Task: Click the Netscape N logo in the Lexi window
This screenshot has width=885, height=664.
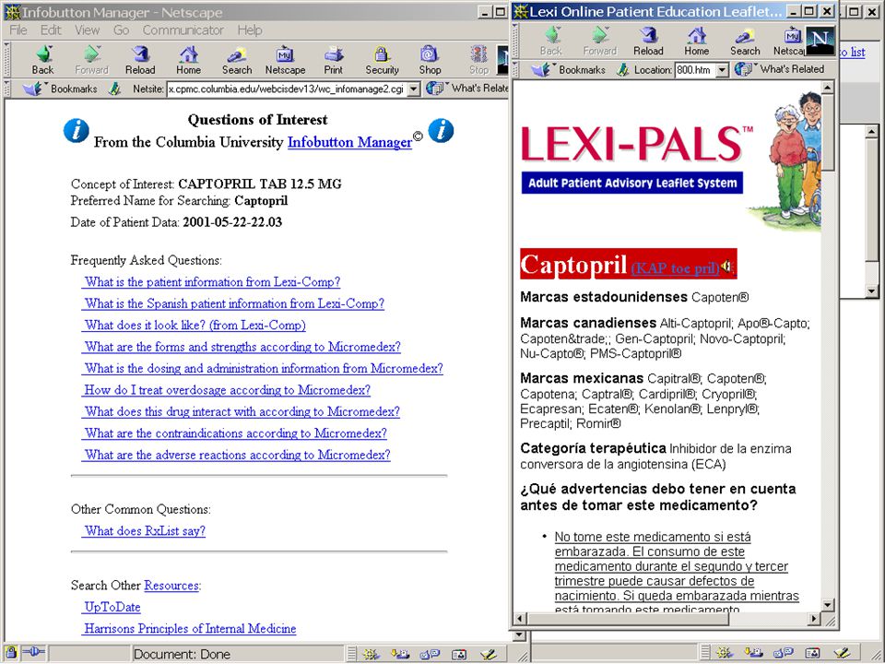Action: [x=820, y=41]
